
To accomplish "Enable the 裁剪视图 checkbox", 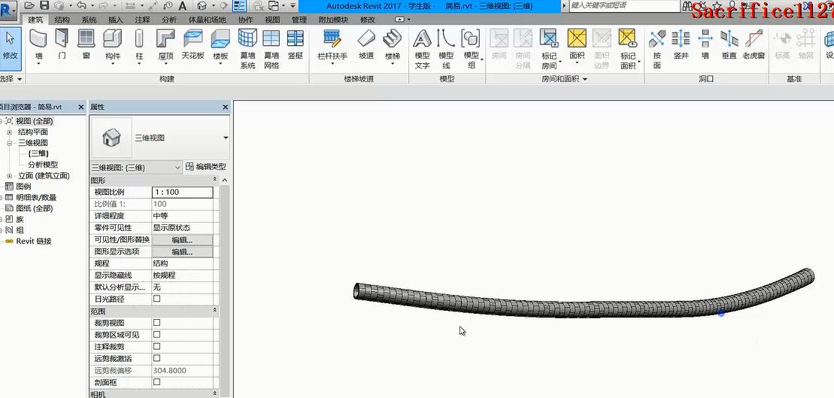I will click(156, 323).
